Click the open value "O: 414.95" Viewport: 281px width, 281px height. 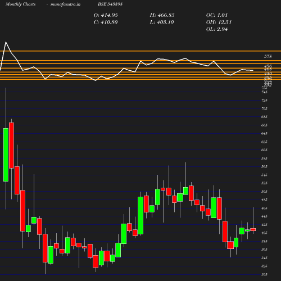[x=106, y=15]
